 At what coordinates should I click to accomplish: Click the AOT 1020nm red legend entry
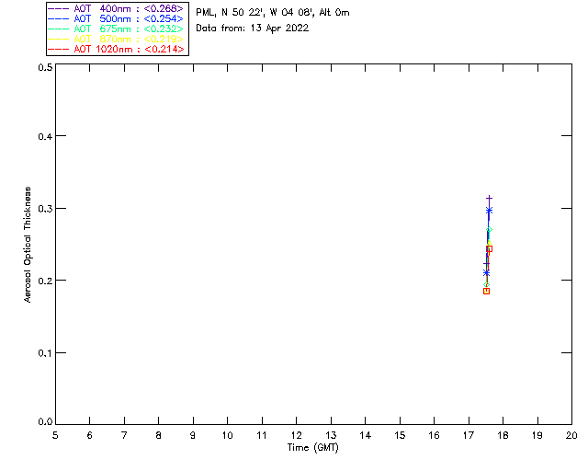click(x=116, y=49)
